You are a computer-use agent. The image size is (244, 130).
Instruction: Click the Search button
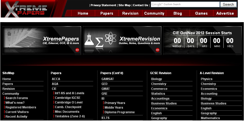click(228, 4)
